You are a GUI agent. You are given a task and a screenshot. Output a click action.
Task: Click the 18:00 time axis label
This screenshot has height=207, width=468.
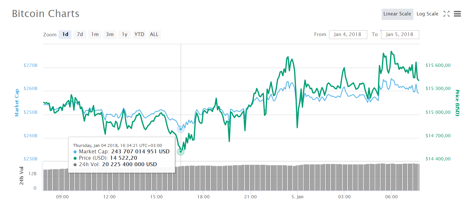pos(203,196)
